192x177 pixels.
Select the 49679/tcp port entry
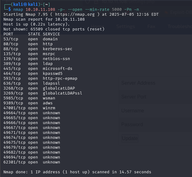tap(15, 147)
